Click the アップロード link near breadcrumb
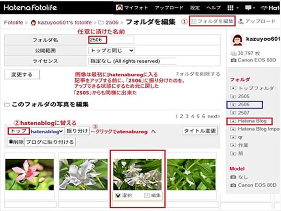The width and height of the screenshot is (281, 211). (260, 21)
